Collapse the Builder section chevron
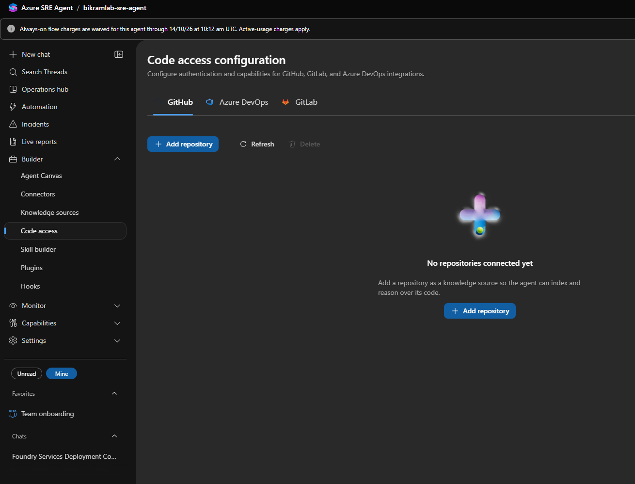Viewport: 635px width, 484px height. click(x=117, y=159)
